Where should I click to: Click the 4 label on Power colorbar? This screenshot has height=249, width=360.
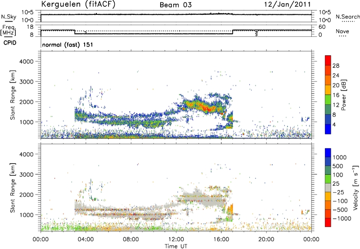[334, 124]
